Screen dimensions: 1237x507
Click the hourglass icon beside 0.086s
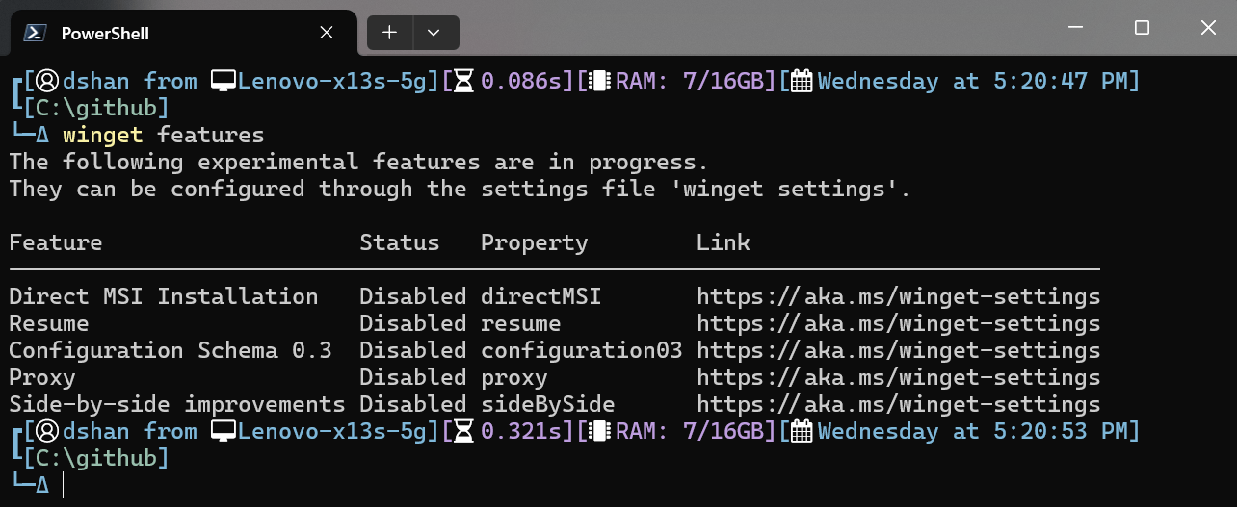464,81
